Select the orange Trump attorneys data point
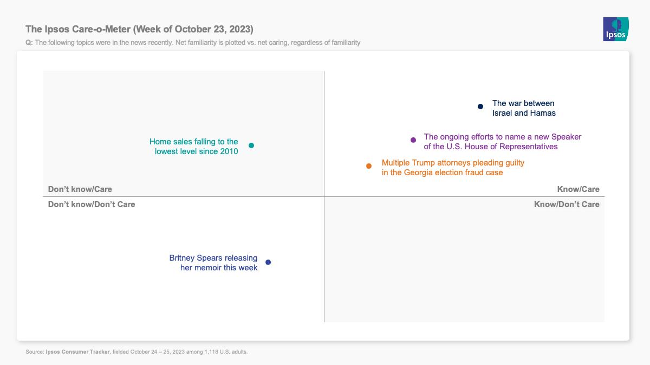 click(369, 166)
